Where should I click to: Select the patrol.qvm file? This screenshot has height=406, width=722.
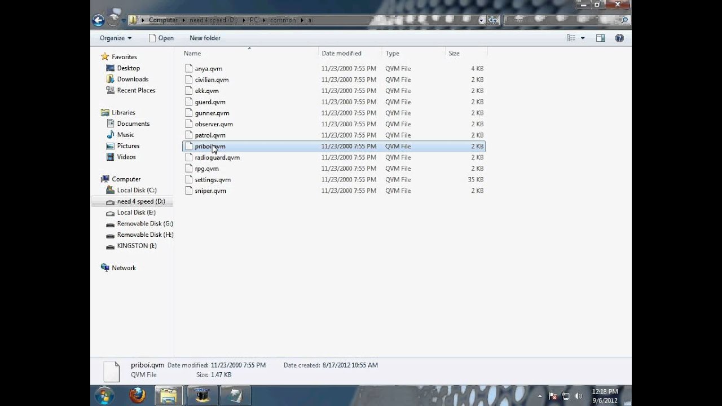click(x=334, y=135)
